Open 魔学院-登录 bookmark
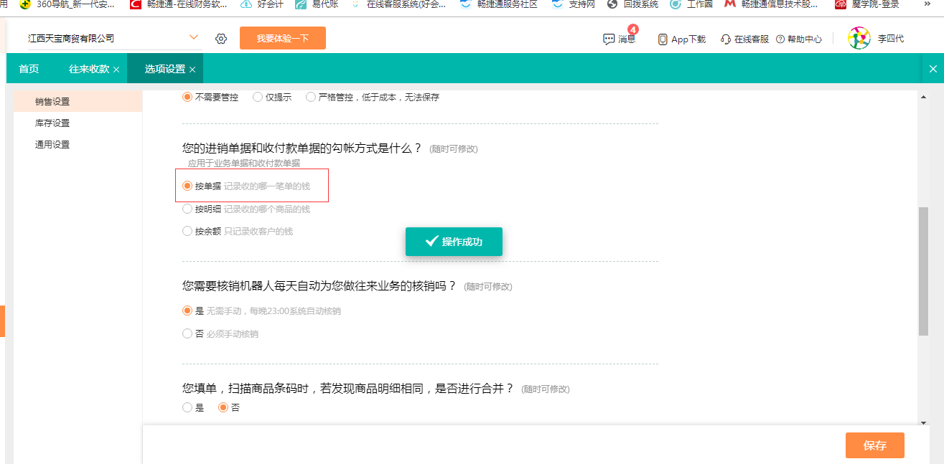Viewport: 944px width, 464px height. 866,4
